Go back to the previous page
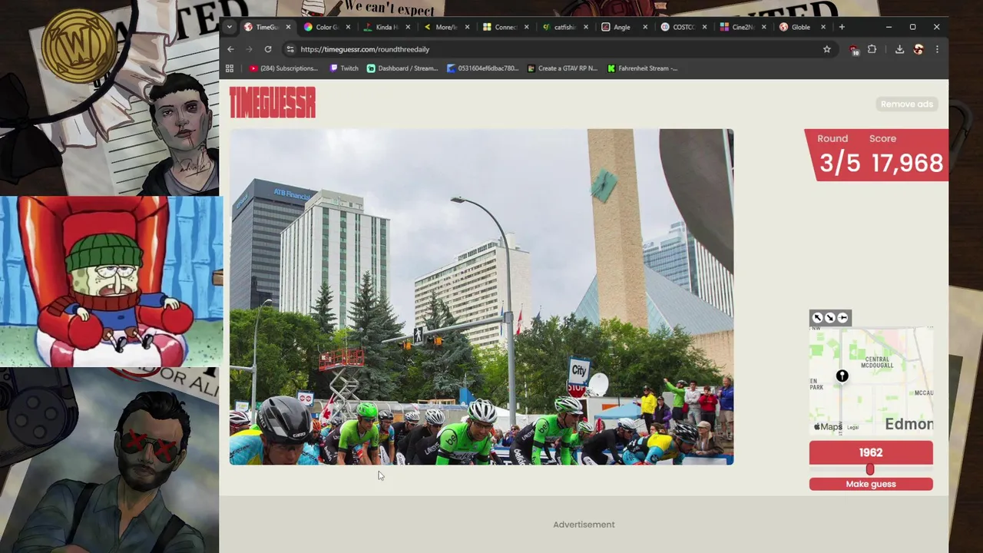Screen dimensions: 983x553 click(x=230, y=49)
